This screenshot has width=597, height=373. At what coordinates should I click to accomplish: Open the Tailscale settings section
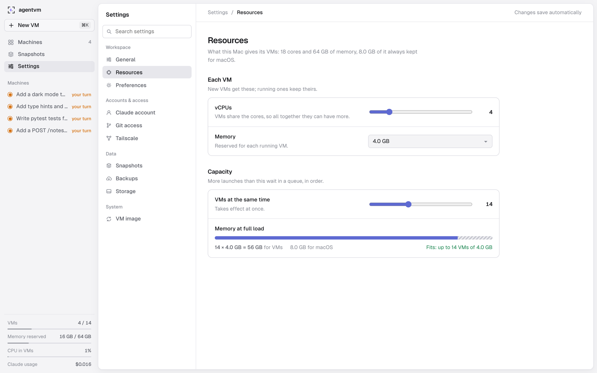[147, 138]
